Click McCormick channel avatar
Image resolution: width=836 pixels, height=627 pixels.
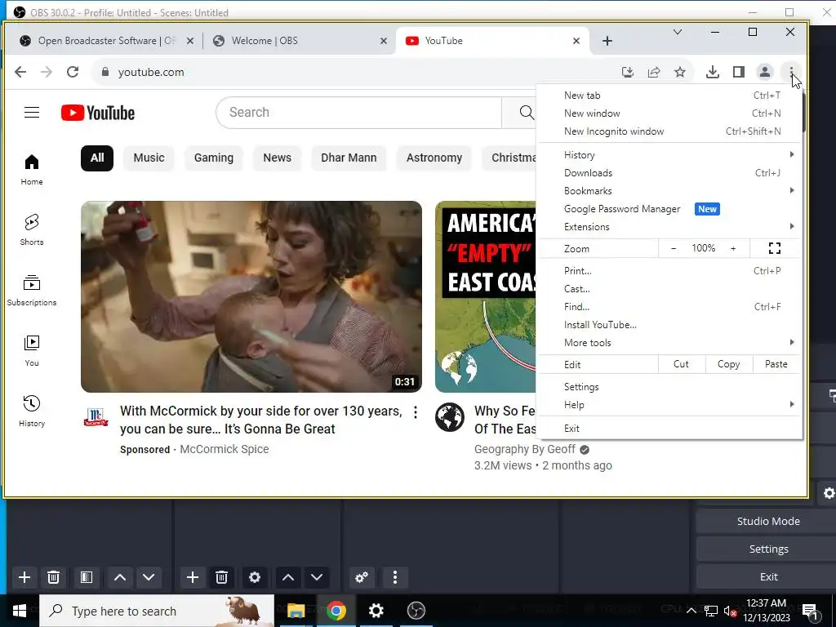click(96, 417)
